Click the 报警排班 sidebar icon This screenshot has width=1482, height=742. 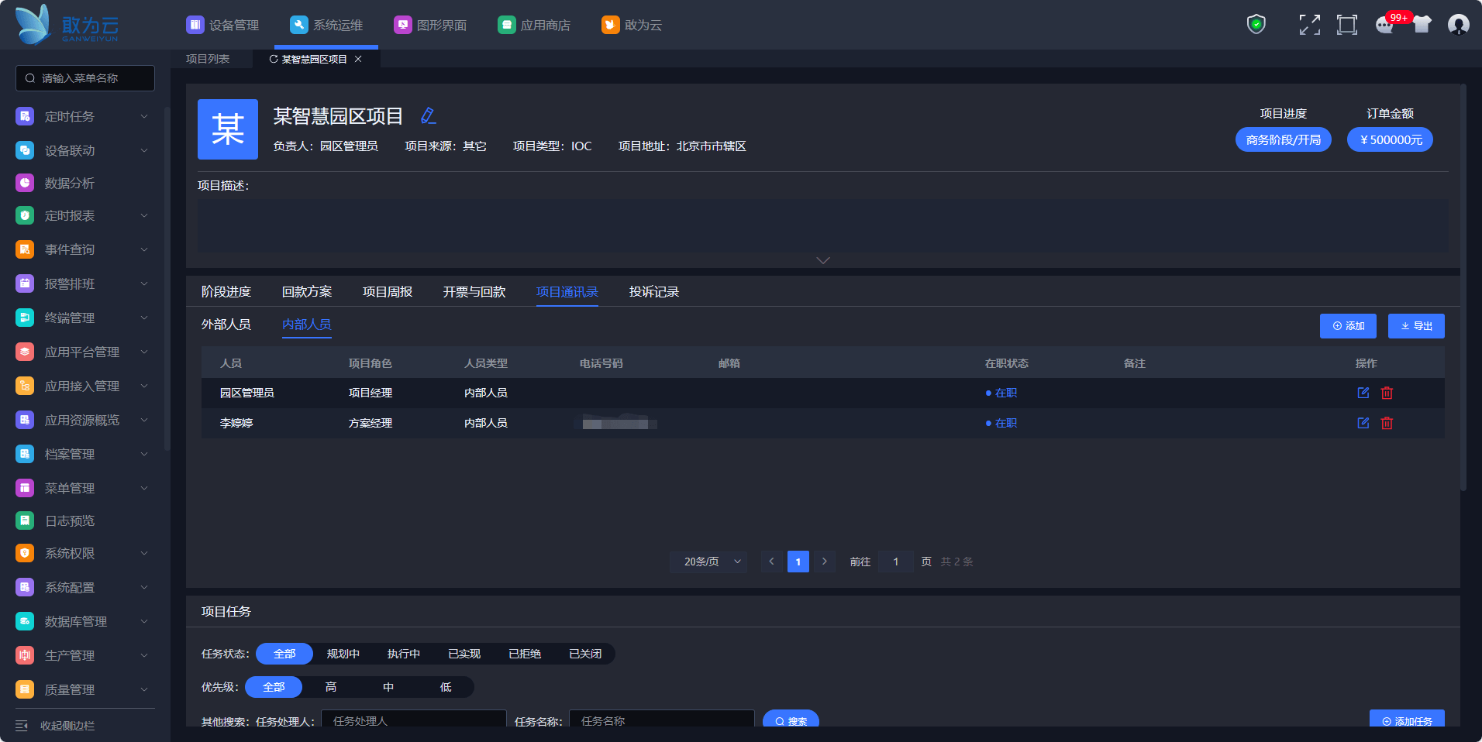click(x=25, y=283)
